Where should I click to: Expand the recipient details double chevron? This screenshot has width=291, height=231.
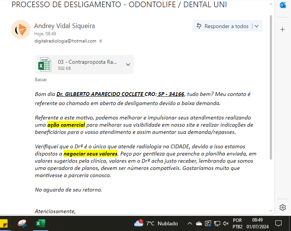pyautogui.click(x=100, y=41)
